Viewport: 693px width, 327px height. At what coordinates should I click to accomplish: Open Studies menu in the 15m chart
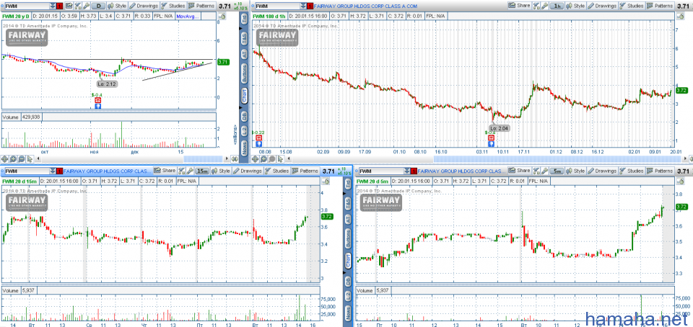(x=277, y=171)
